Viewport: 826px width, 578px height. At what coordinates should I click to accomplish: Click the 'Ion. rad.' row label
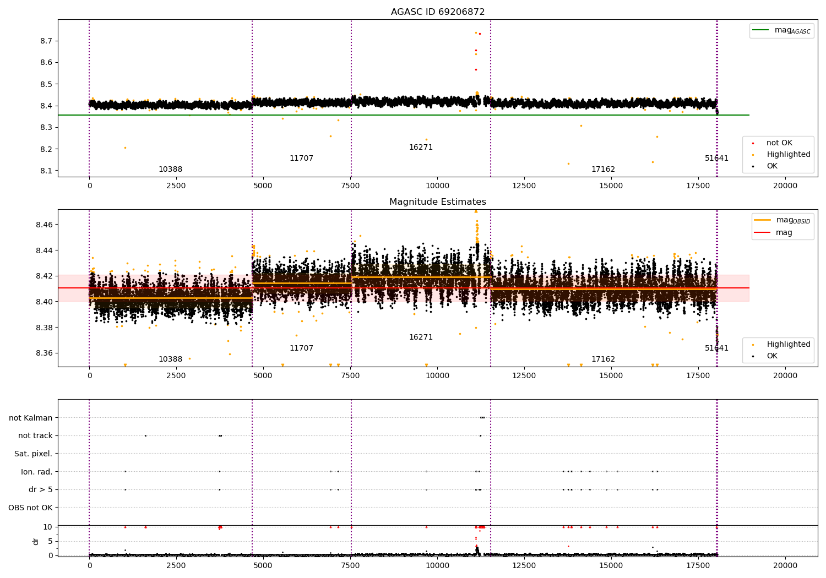point(37,472)
